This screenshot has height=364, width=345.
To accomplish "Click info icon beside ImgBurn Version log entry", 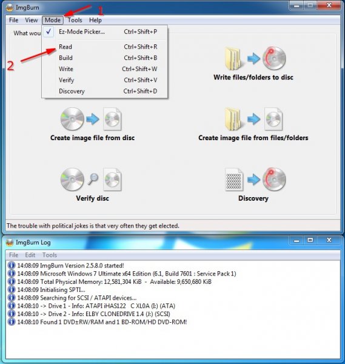I will click(x=12, y=265).
